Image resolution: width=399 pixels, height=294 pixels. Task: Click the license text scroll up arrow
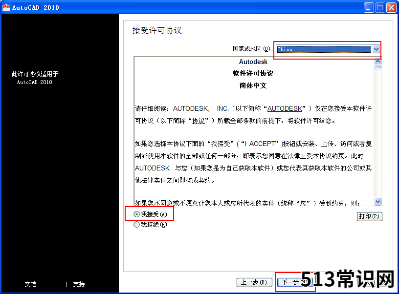(377, 62)
